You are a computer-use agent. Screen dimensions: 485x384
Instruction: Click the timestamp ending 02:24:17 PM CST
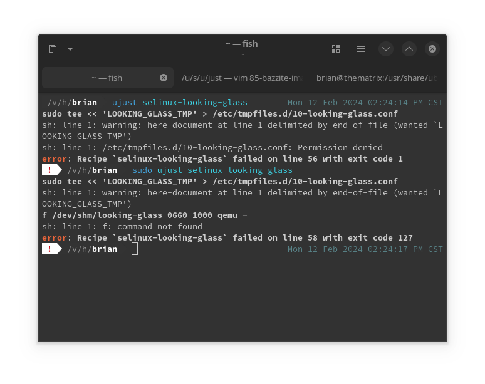[365, 249]
